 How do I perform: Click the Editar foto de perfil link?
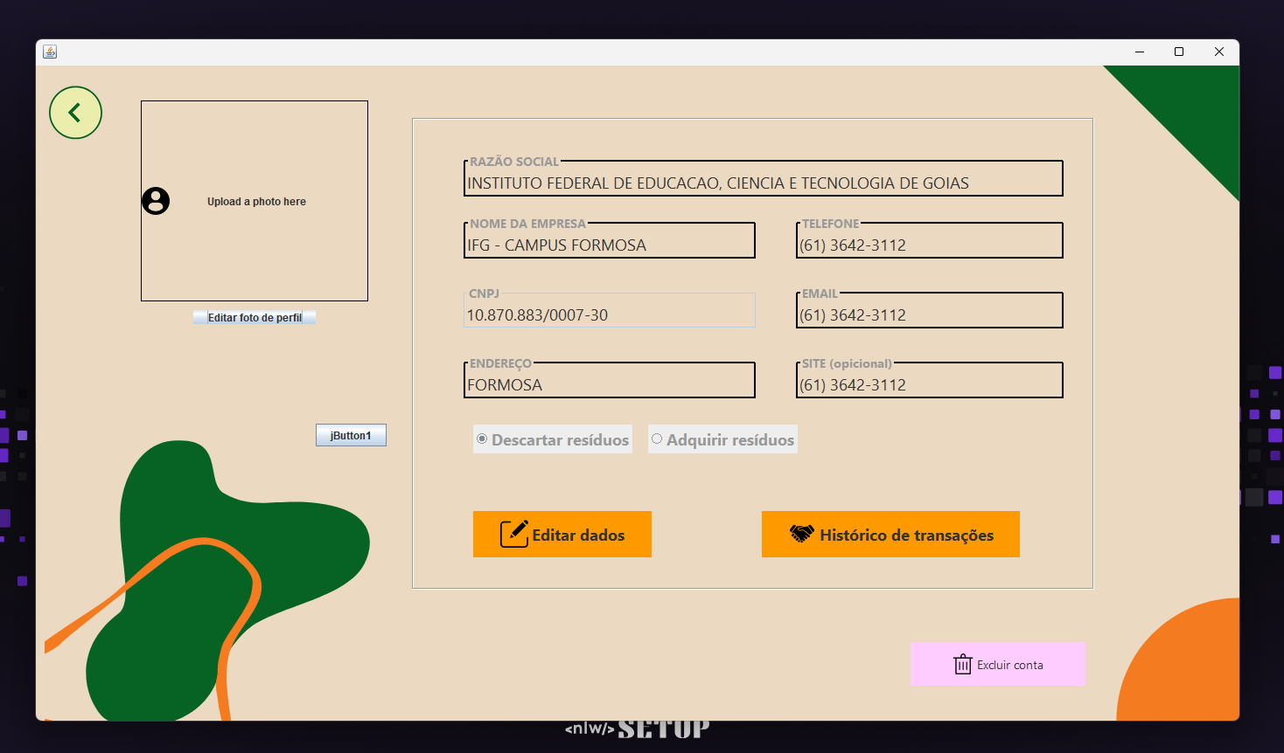254,317
